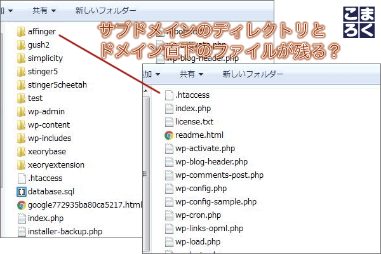Click 新しいフォルダー in front window
The height and width of the screenshot is (254, 381).
[x=253, y=74]
